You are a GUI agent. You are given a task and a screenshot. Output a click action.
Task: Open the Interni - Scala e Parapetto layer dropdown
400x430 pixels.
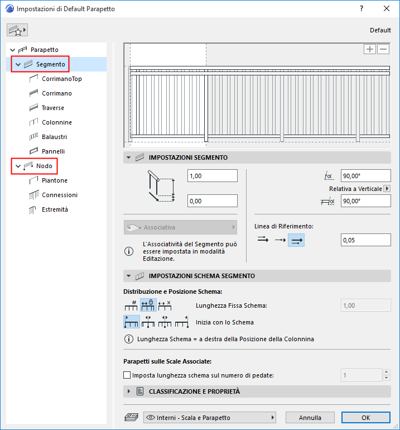(210, 418)
